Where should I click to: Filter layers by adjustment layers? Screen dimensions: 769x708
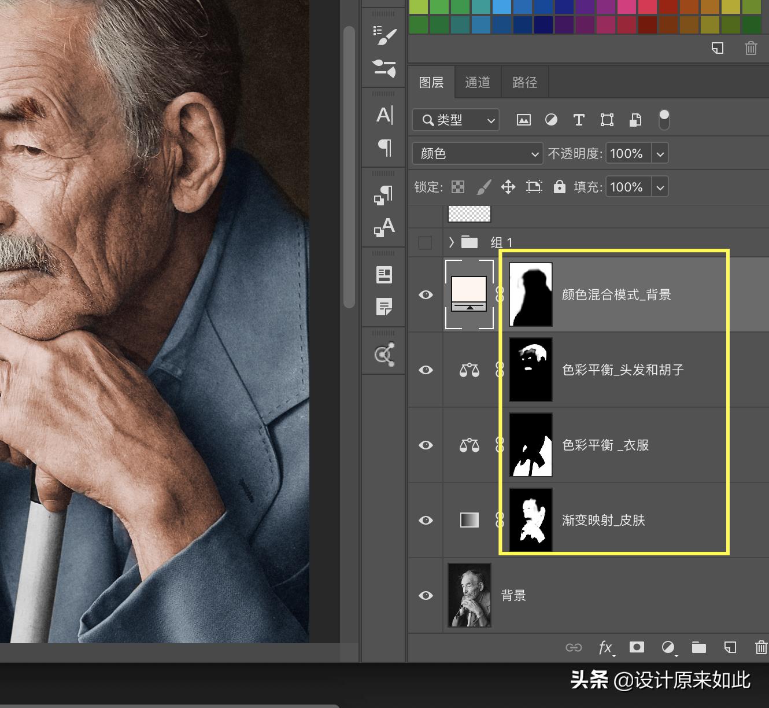551,120
